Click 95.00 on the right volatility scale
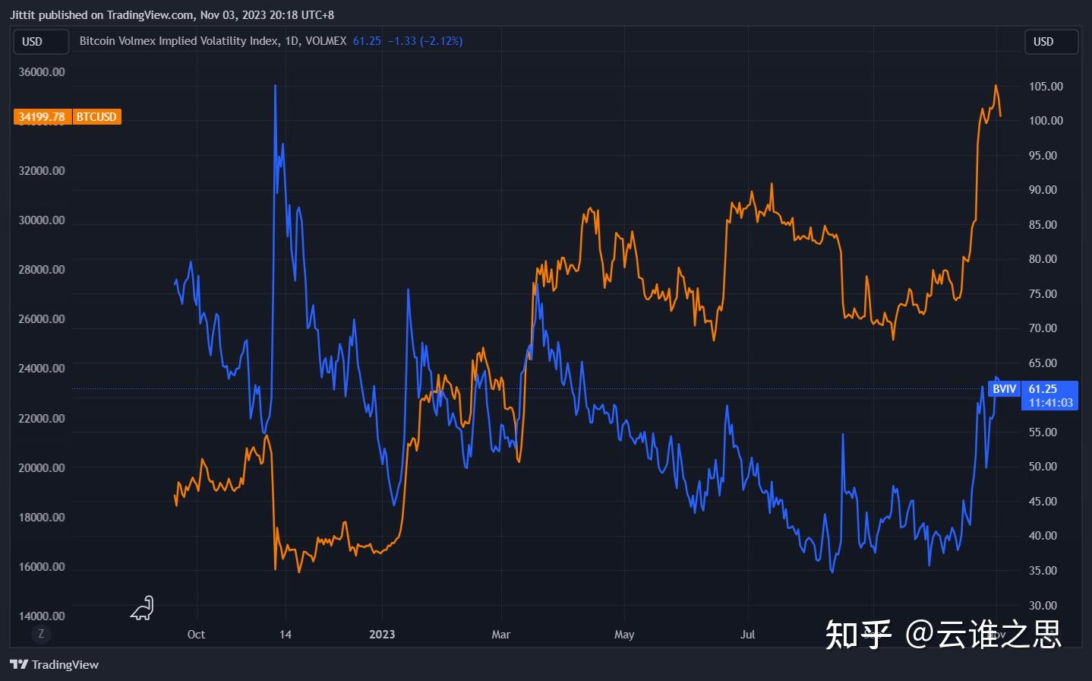 1043,155
